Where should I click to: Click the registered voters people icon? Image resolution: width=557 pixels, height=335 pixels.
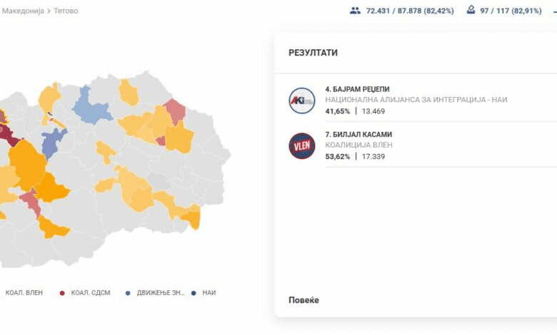[x=355, y=11]
